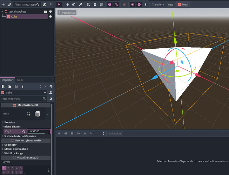Add a new child node
Viewport: 229px width, 175px height.
point(3,5)
